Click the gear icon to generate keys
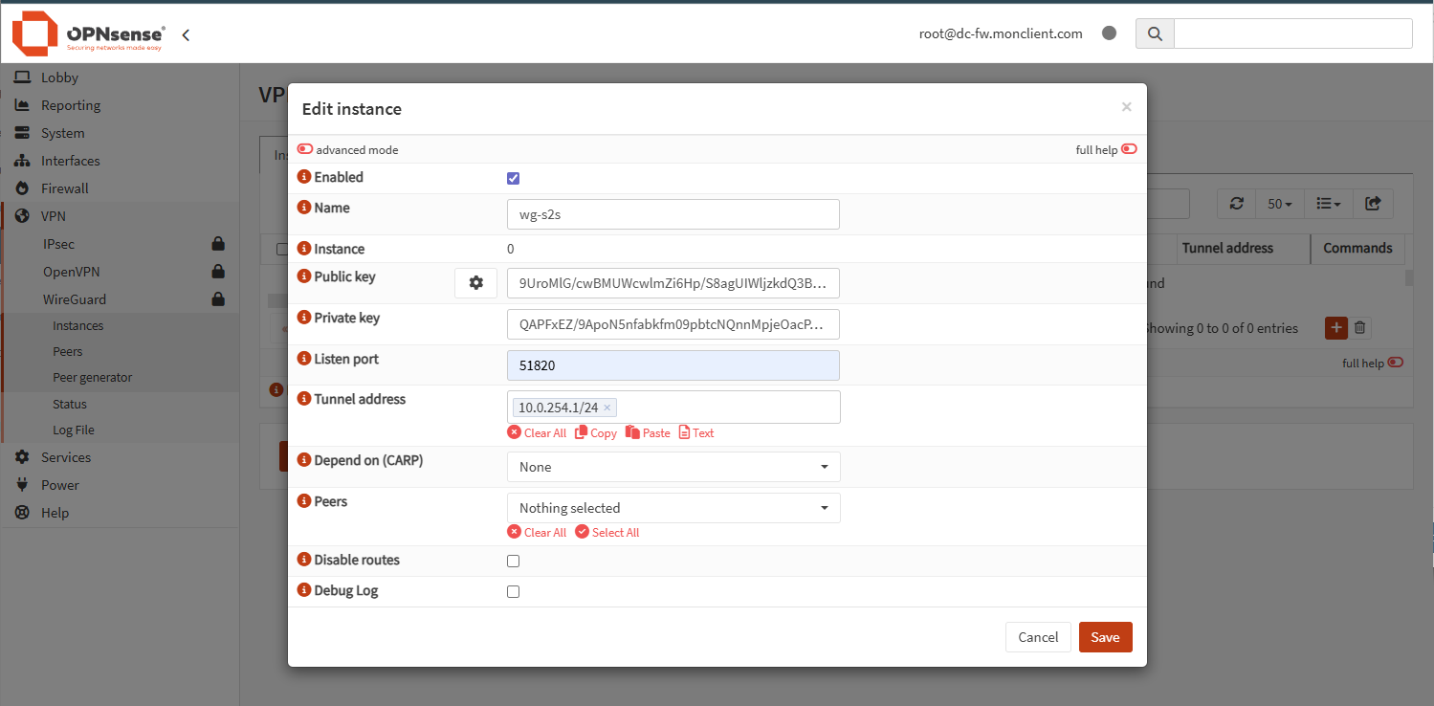The height and width of the screenshot is (706, 1434). (x=475, y=283)
